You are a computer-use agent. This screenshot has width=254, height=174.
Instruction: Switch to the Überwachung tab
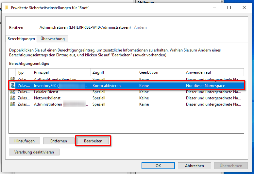pyautogui.click(x=53, y=39)
